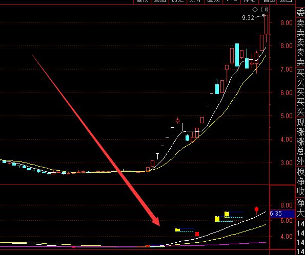Image resolution: width=305 pixels, height=255 pixels.
Task: Click the 自选 watchlist button
Action: pyautogui.click(x=268, y=1)
